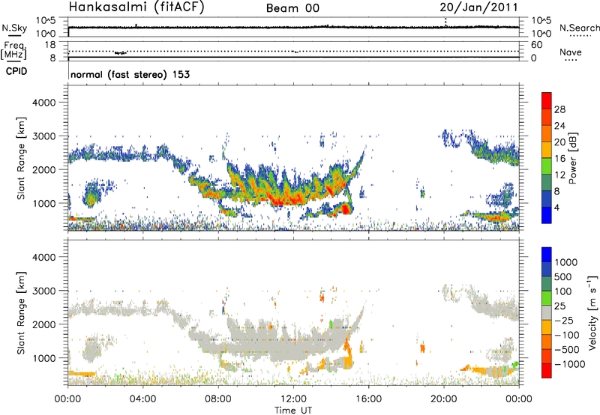Viewport: 600px width, 415px height.
Task: Click the "Nave" legend label
Action: [x=571, y=52]
